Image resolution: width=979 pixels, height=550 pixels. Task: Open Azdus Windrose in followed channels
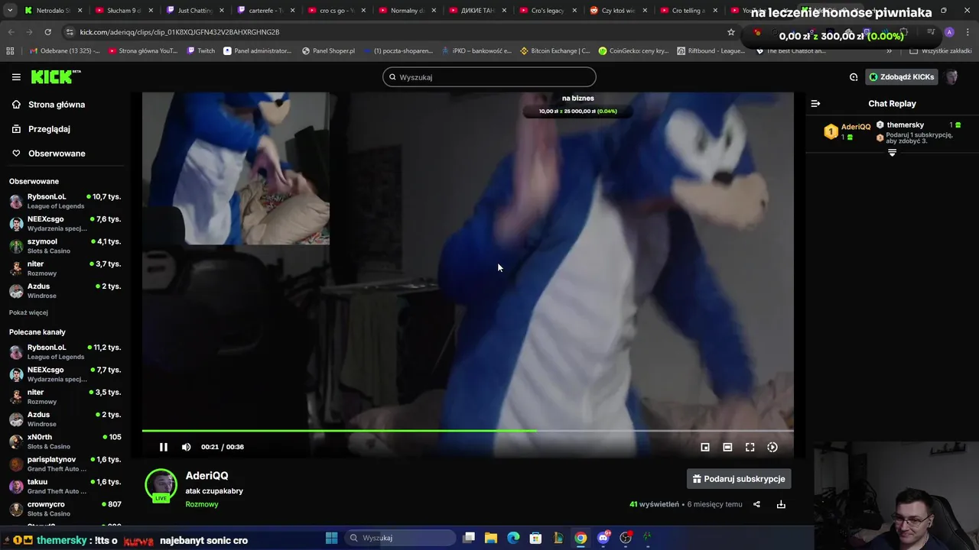tap(65, 290)
